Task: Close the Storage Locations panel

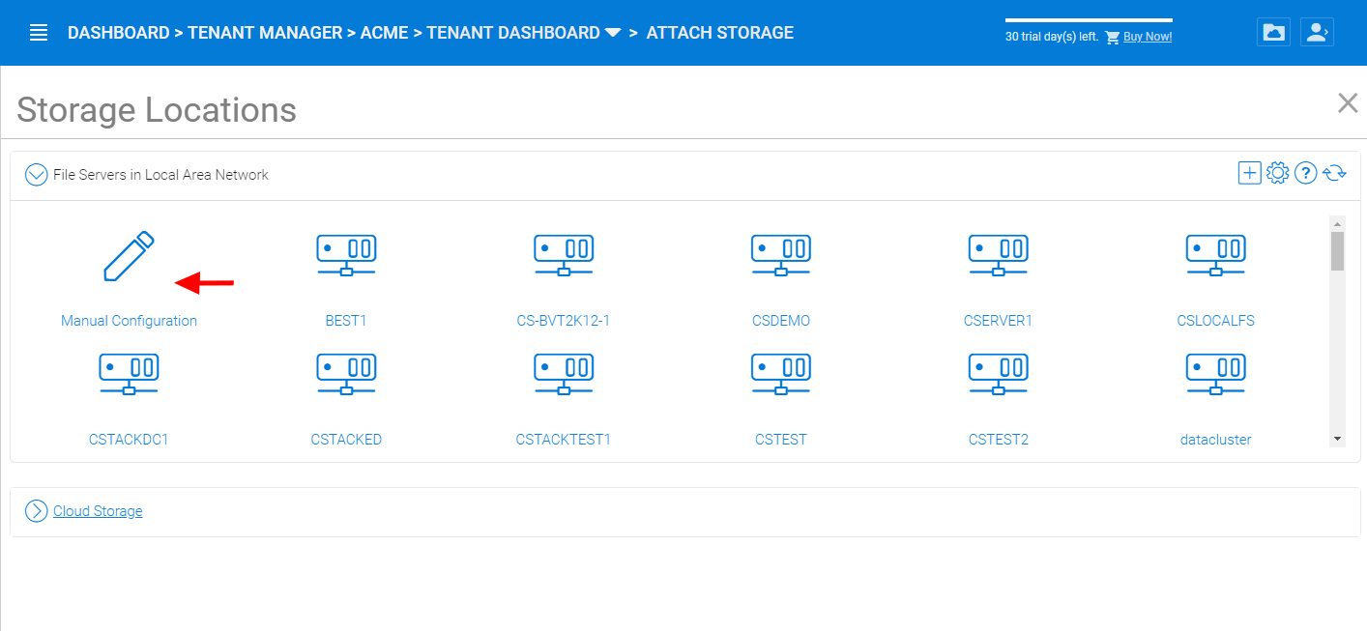Action: [1348, 103]
